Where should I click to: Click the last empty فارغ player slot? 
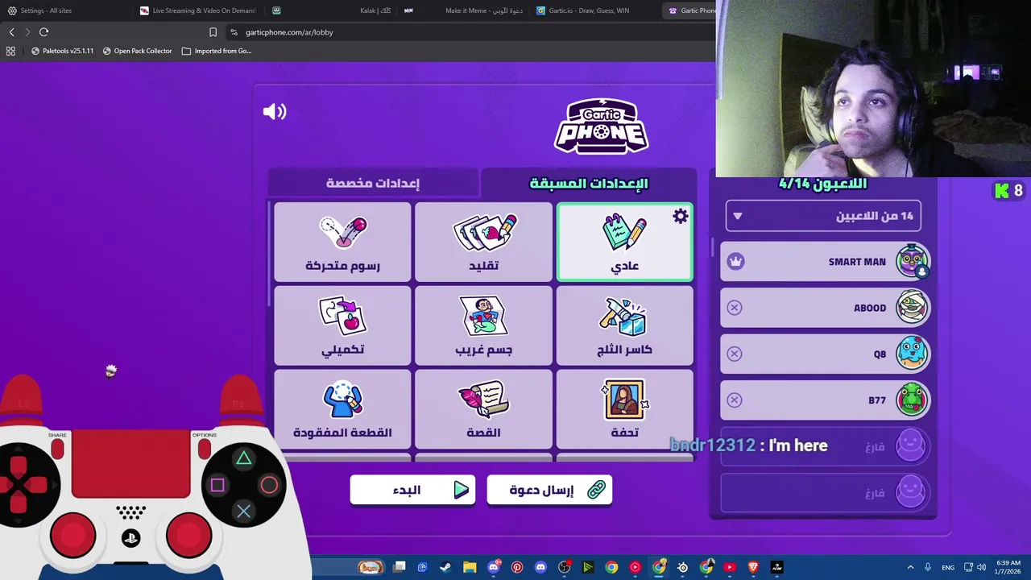[x=826, y=492]
